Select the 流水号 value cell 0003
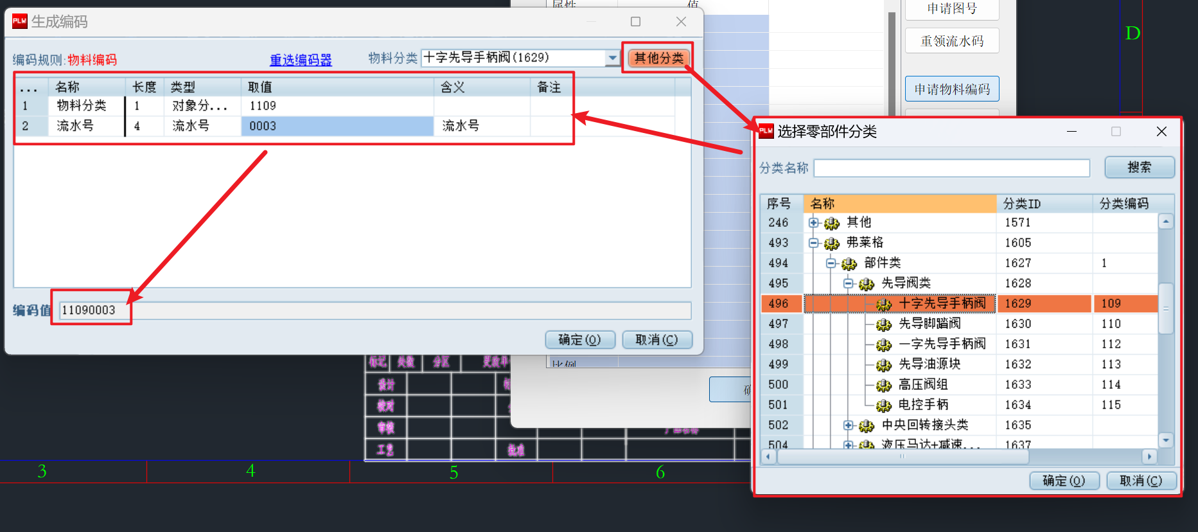Screen dimensions: 1198x532 tap(337, 126)
